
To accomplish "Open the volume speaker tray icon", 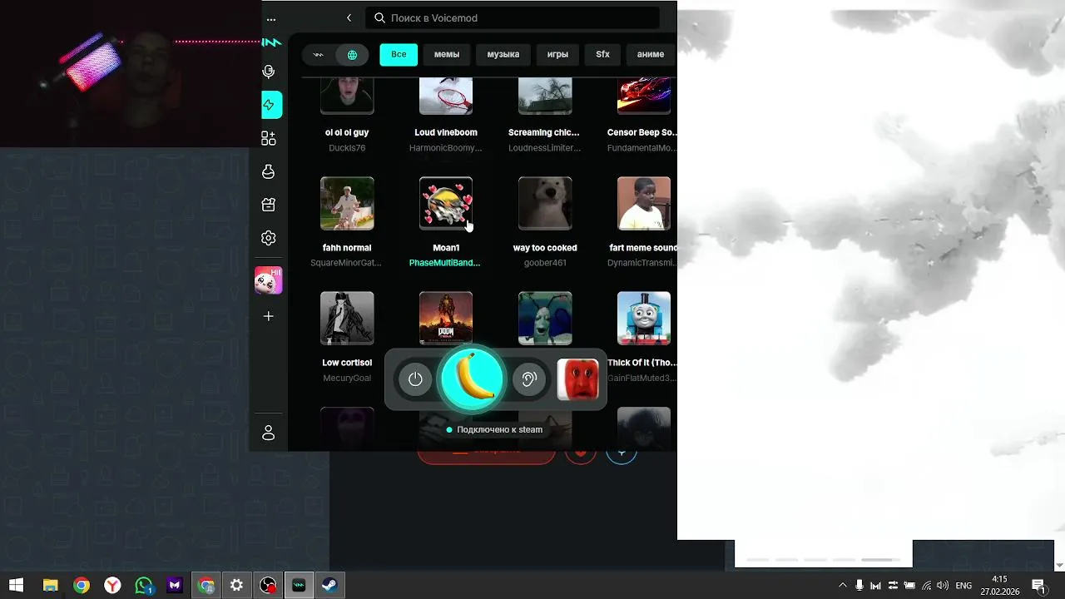I will (943, 586).
